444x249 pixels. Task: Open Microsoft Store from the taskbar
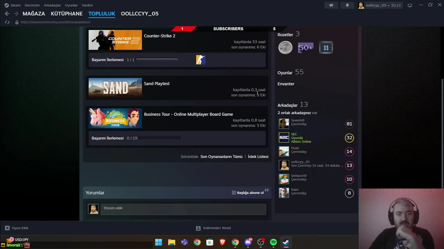click(210, 242)
